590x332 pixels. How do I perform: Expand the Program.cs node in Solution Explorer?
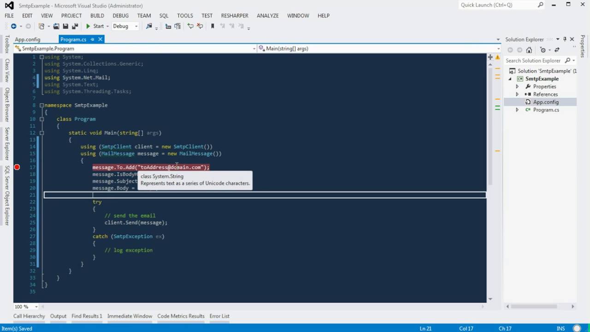point(517,110)
